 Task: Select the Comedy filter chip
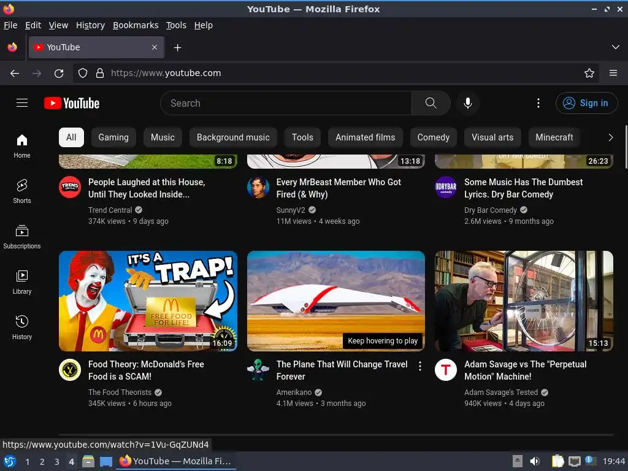[x=434, y=137]
